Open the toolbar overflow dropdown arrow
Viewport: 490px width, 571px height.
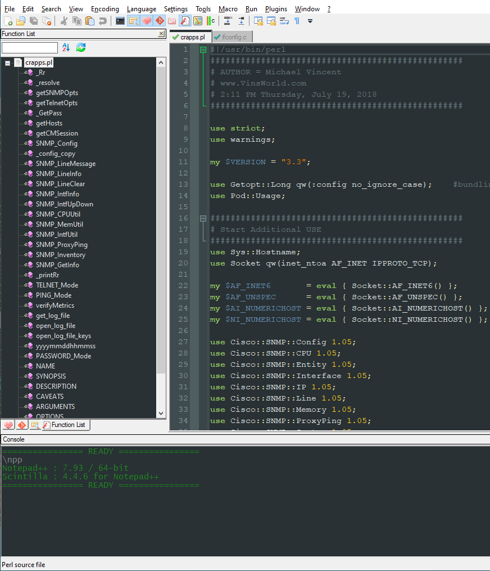pyautogui.click(x=310, y=21)
